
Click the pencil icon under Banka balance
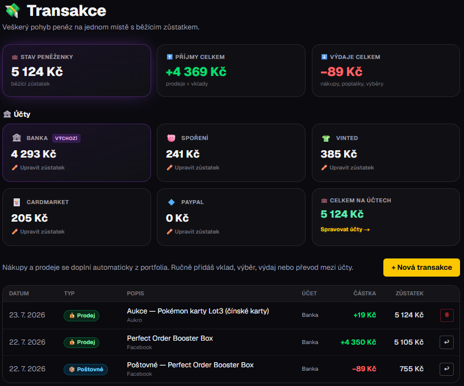pyautogui.click(x=15, y=167)
